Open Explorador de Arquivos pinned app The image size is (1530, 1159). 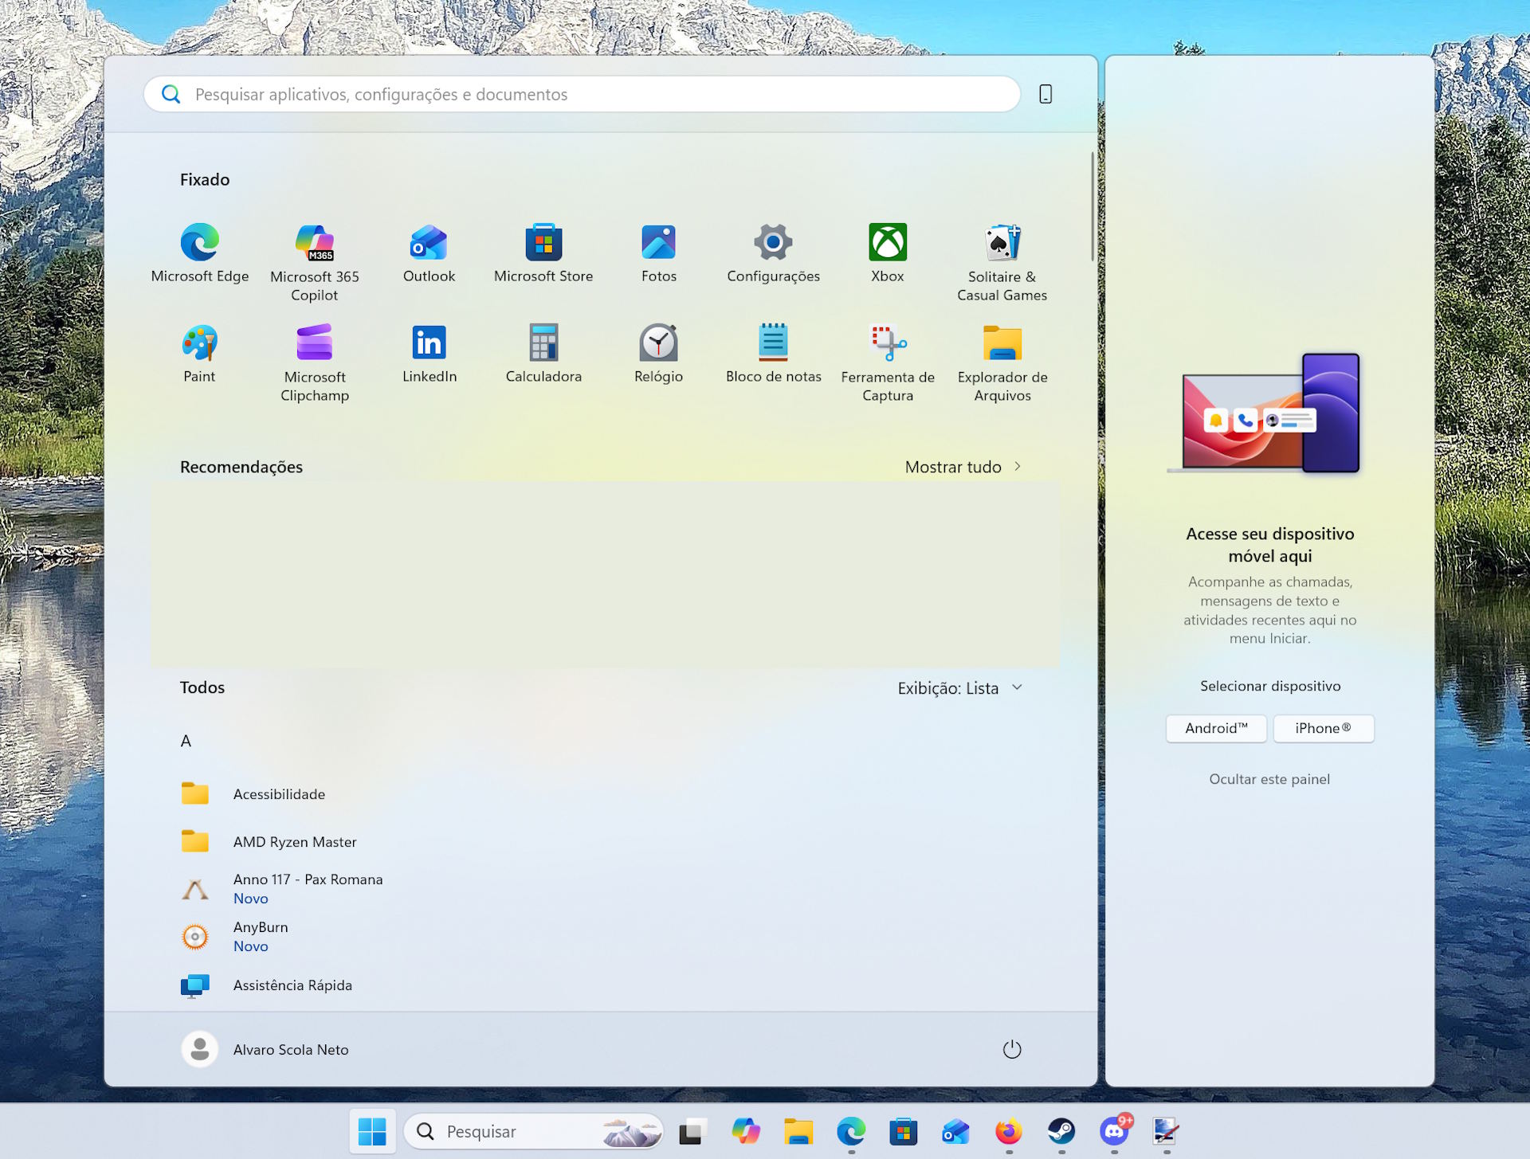[1002, 362]
